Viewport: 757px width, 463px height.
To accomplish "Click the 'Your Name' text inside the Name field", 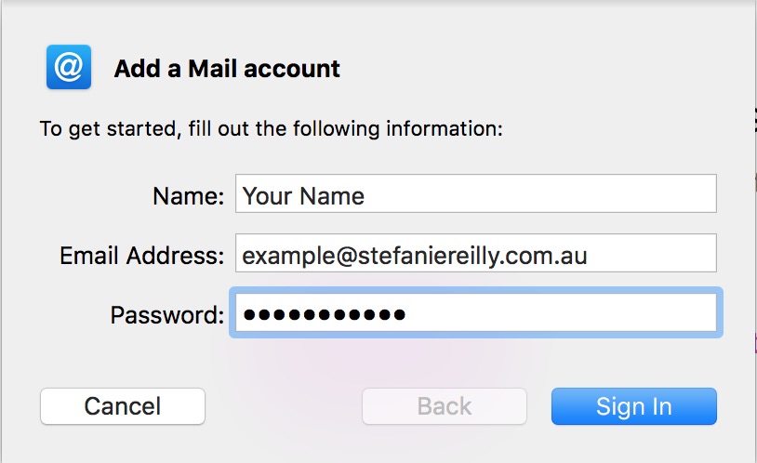I will tap(303, 196).
